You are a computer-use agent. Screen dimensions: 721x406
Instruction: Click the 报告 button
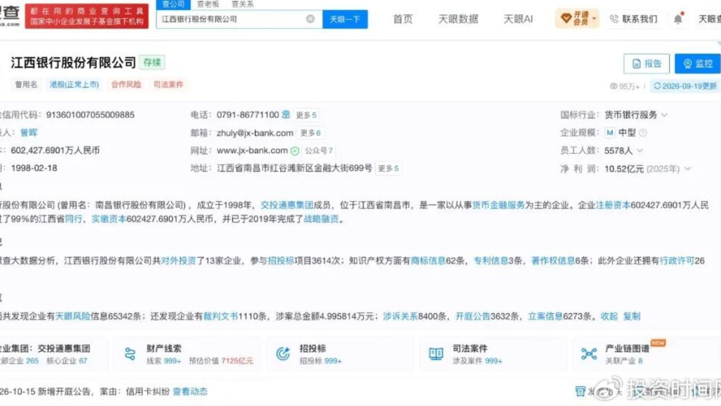[647, 64]
